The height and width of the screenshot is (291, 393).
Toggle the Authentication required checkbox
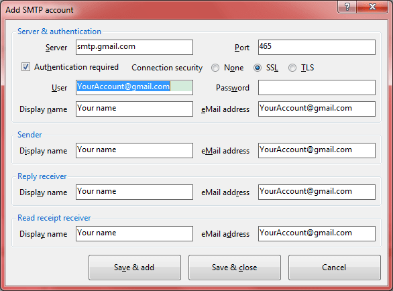(25, 67)
